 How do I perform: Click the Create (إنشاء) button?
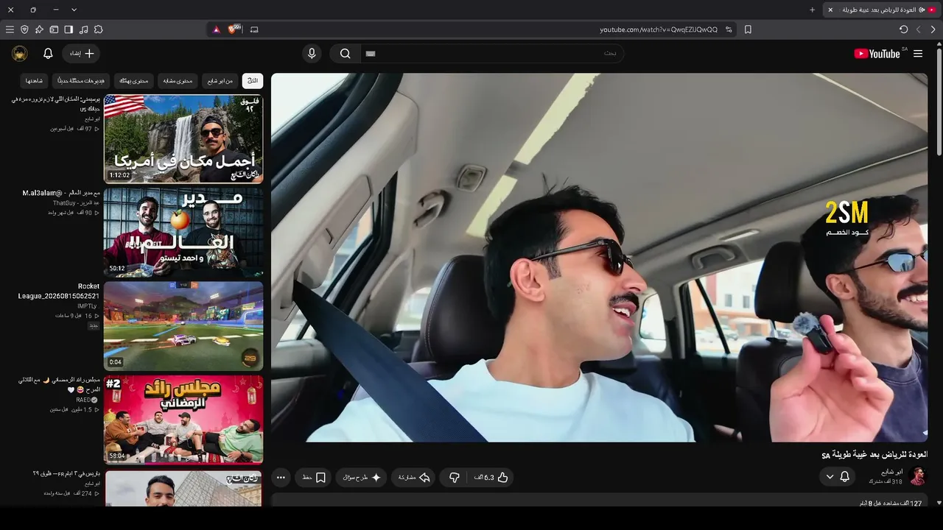coord(81,54)
